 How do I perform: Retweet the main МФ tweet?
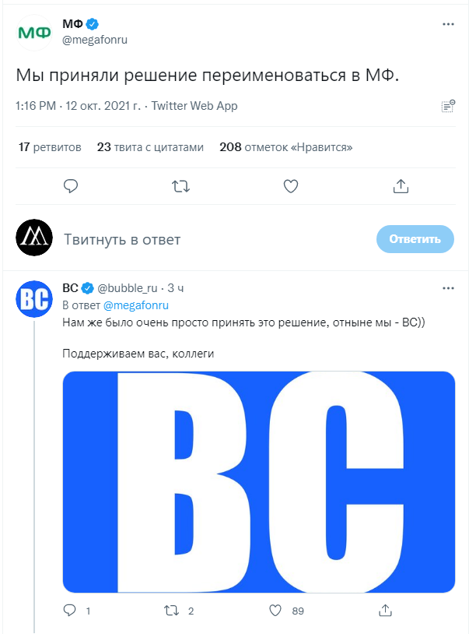pos(181,186)
